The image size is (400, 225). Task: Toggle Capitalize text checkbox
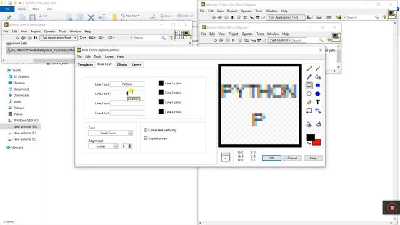point(146,138)
